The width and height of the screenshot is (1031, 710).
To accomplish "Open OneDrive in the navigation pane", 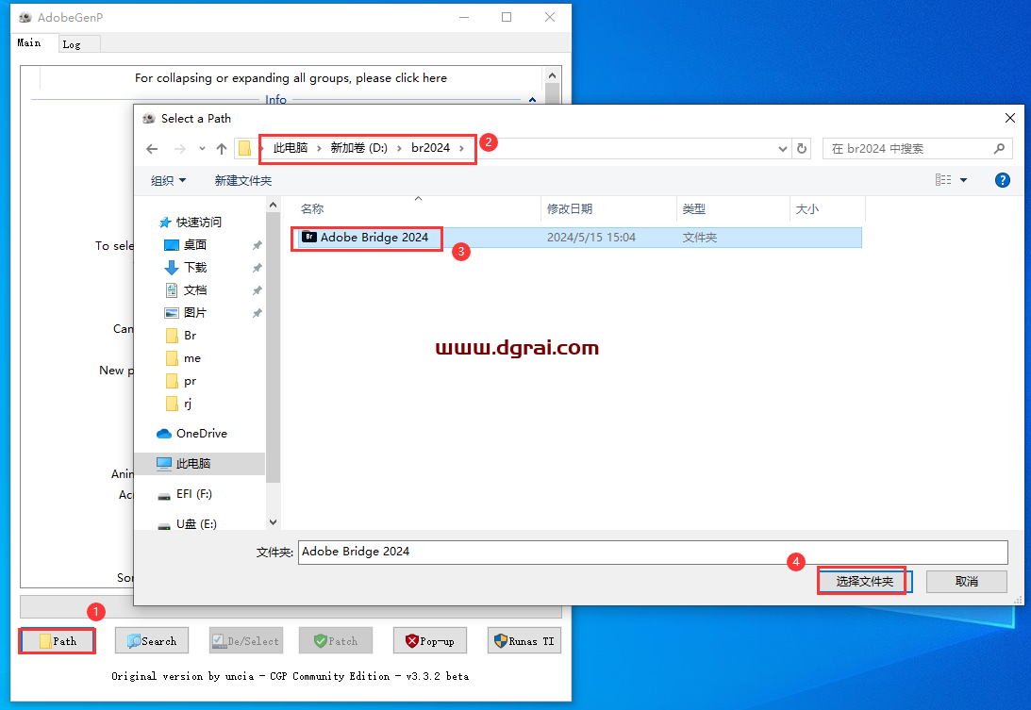I will 201,434.
